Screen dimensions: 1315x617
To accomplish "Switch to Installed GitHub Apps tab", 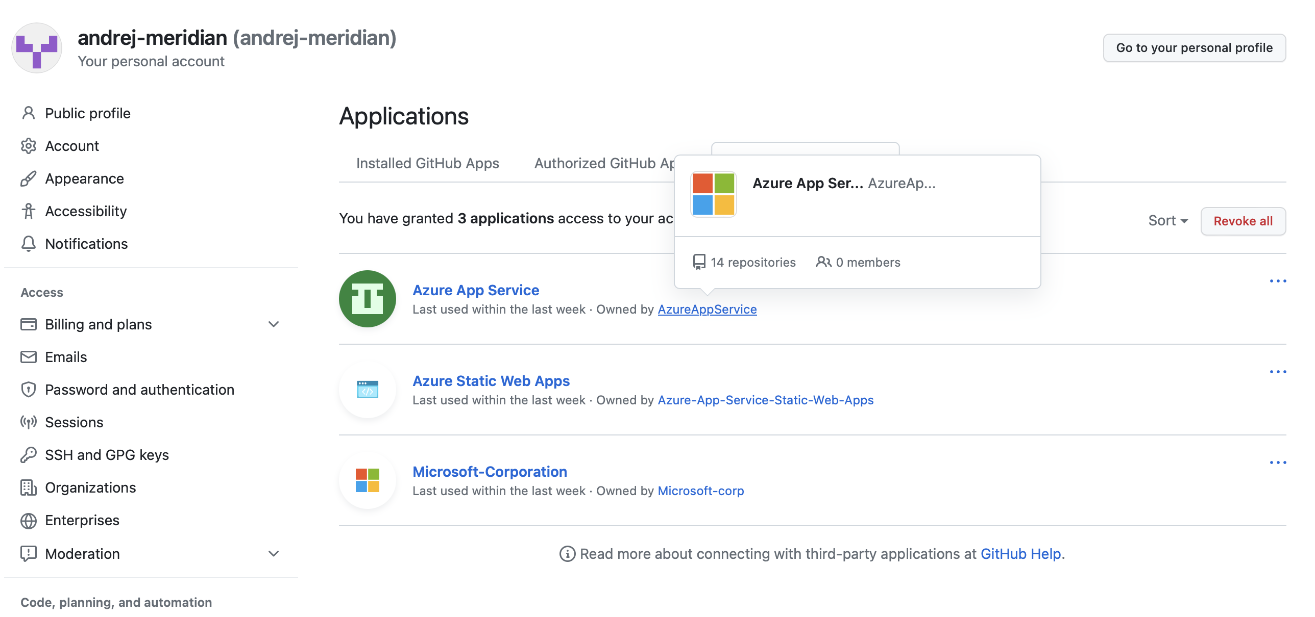I will coord(427,163).
